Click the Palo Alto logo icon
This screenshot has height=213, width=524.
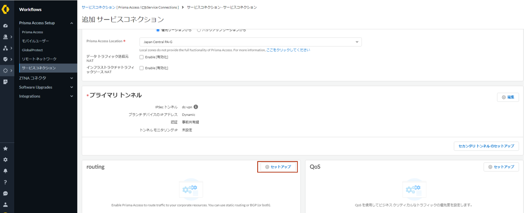coord(5,9)
